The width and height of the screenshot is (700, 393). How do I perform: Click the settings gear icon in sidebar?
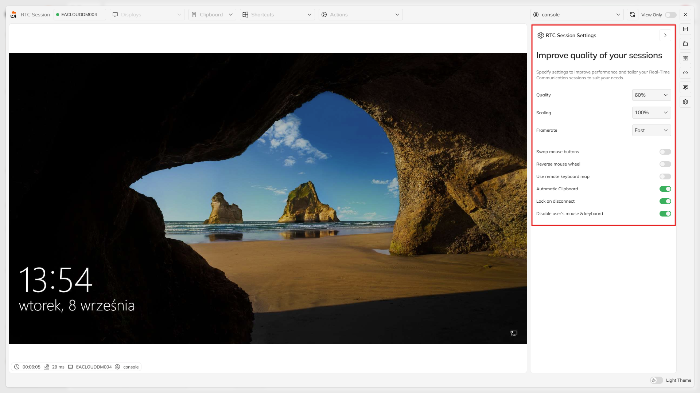(x=685, y=102)
